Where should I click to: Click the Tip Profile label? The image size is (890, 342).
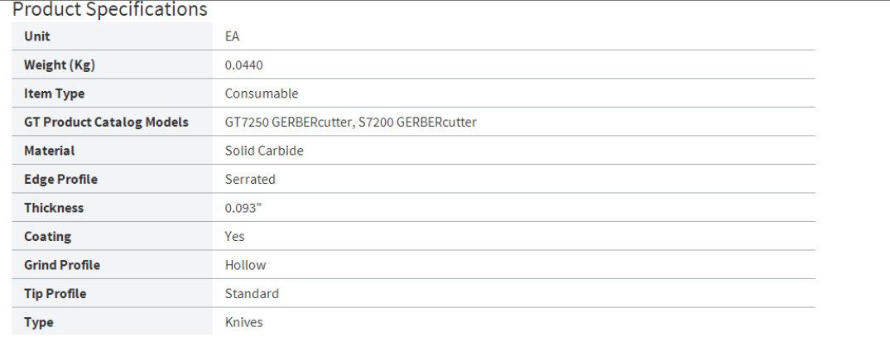[x=55, y=293]
